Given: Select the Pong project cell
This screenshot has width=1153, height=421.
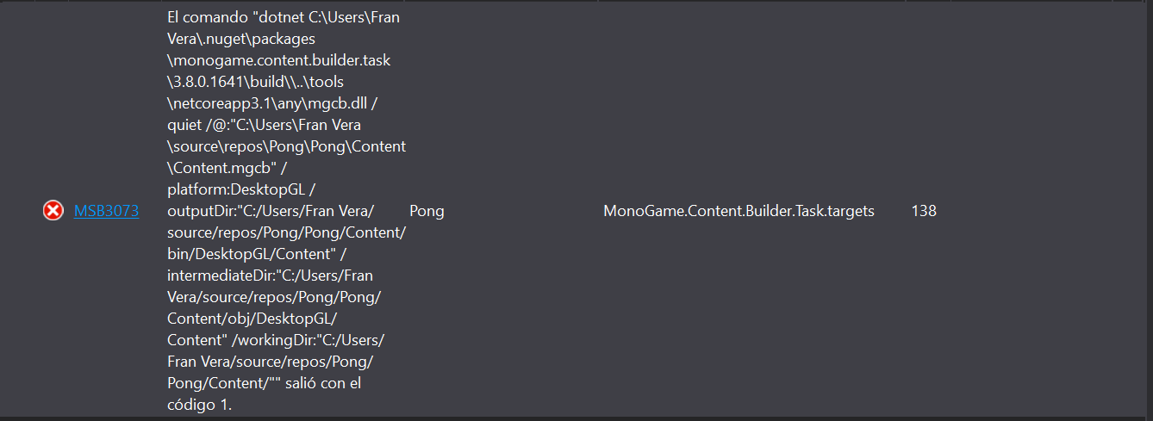Looking at the screenshot, I should click(x=427, y=211).
